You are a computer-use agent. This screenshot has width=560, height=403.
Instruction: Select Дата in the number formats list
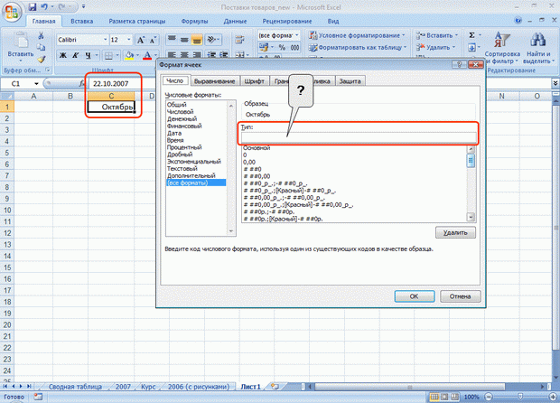pyautogui.click(x=174, y=133)
